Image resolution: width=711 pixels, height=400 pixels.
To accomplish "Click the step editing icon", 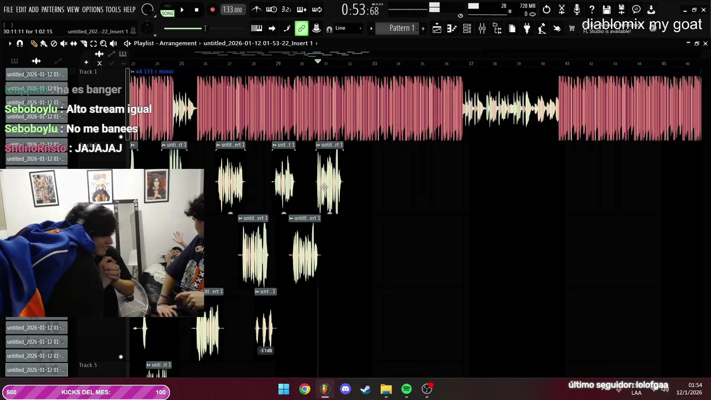I will (287, 28).
